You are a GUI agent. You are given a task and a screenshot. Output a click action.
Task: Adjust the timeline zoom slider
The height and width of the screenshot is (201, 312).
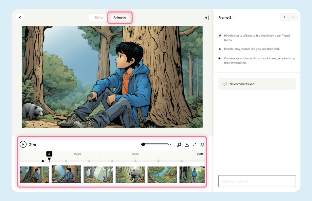click(143, 144)
